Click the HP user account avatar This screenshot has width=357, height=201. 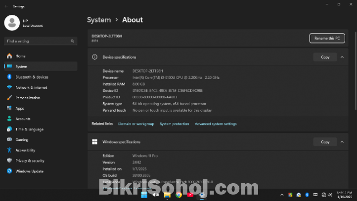point(12,23)
